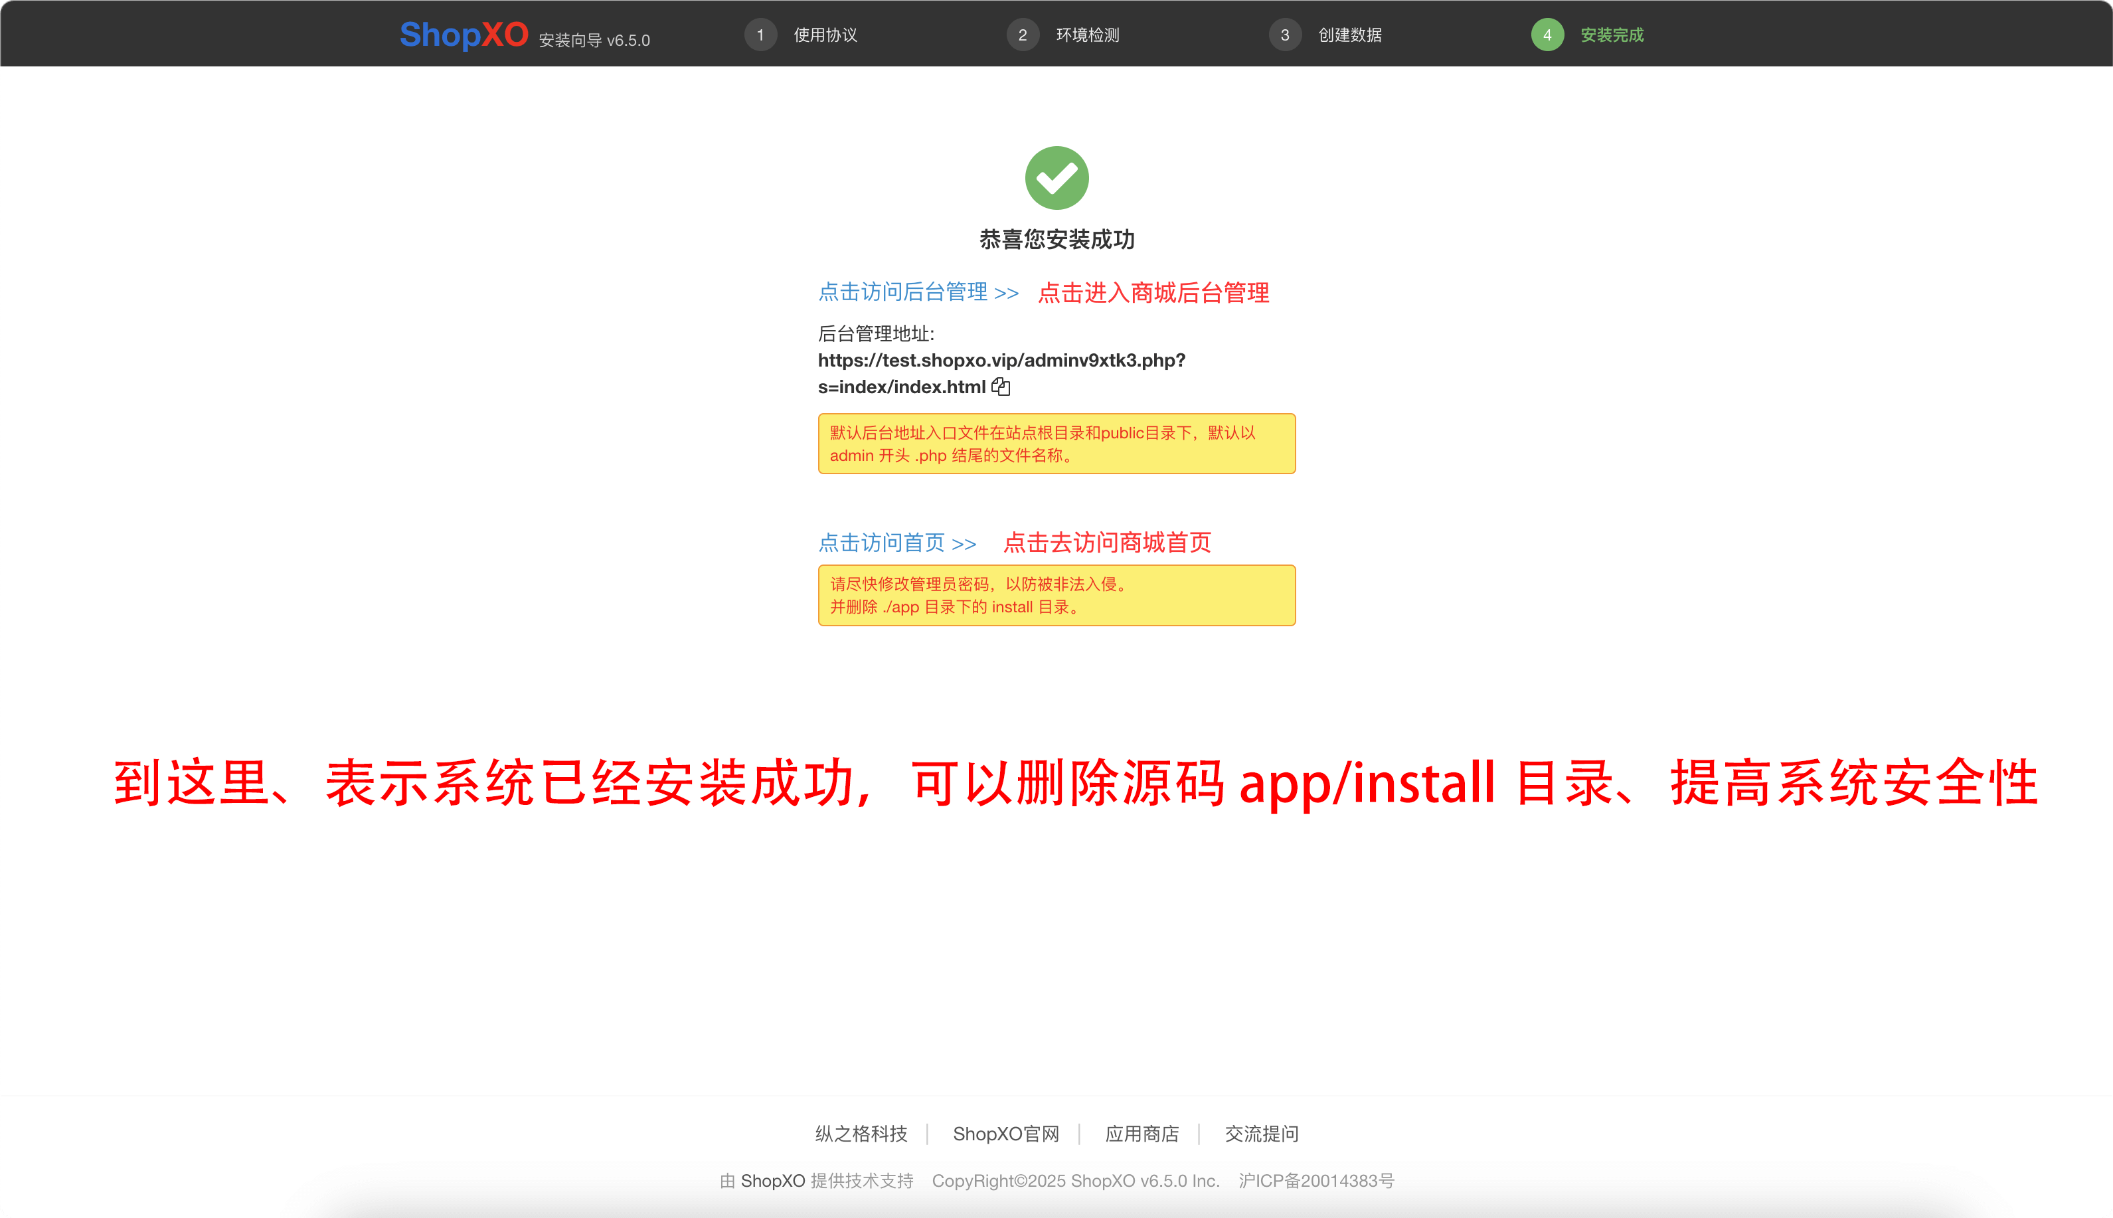Click the yellow admin password warning box
This screenshot has height=1218, width=2113.
click(x=1056, y=595)
